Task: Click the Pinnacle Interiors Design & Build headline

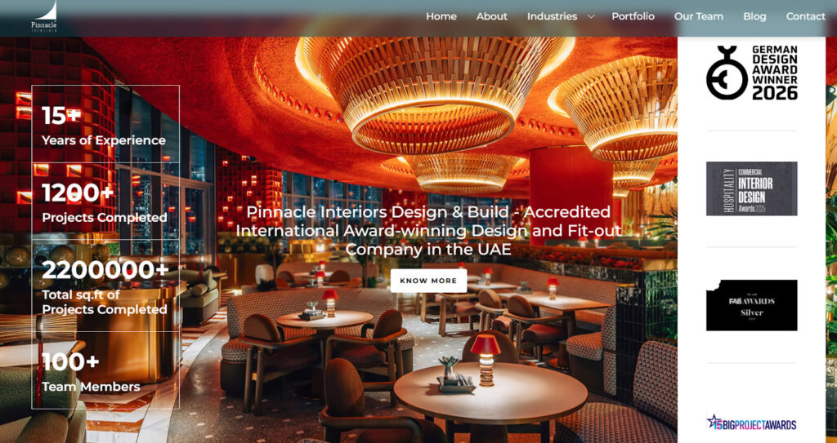Action: pos(428,230)
